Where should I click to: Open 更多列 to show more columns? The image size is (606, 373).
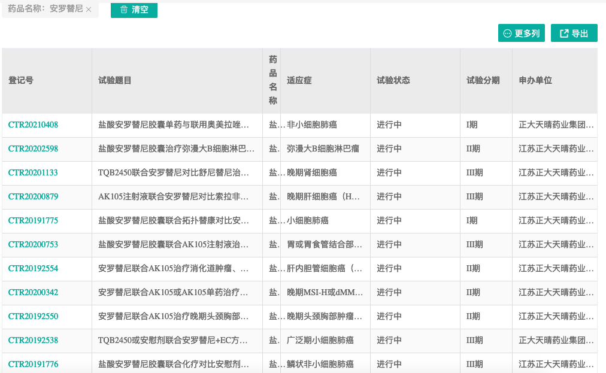pyautogui.click(x=522, y=33)
